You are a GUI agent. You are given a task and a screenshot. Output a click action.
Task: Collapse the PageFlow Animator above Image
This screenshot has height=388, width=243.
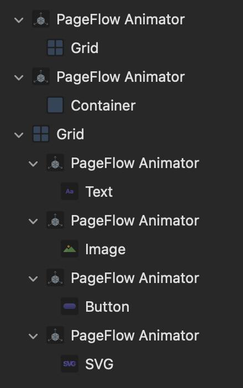[33, 221]
